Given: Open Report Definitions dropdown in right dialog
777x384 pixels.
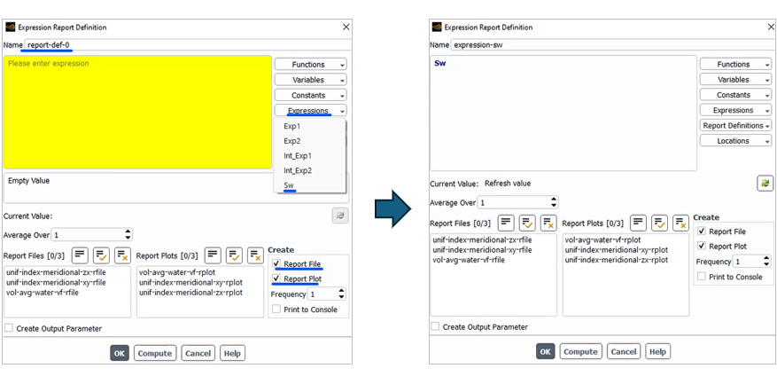Looking at the screenshot, I should click(x=735, y=126).
